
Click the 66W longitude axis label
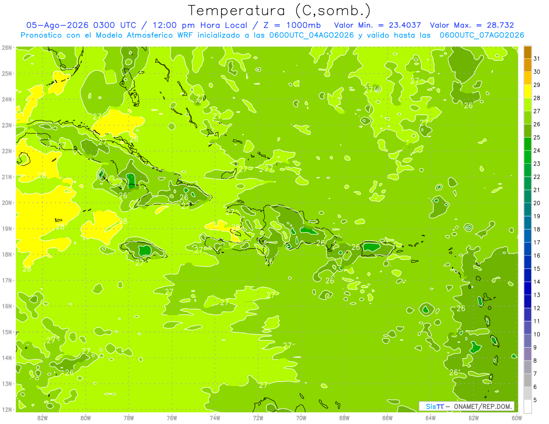click(x=388, y=418)
